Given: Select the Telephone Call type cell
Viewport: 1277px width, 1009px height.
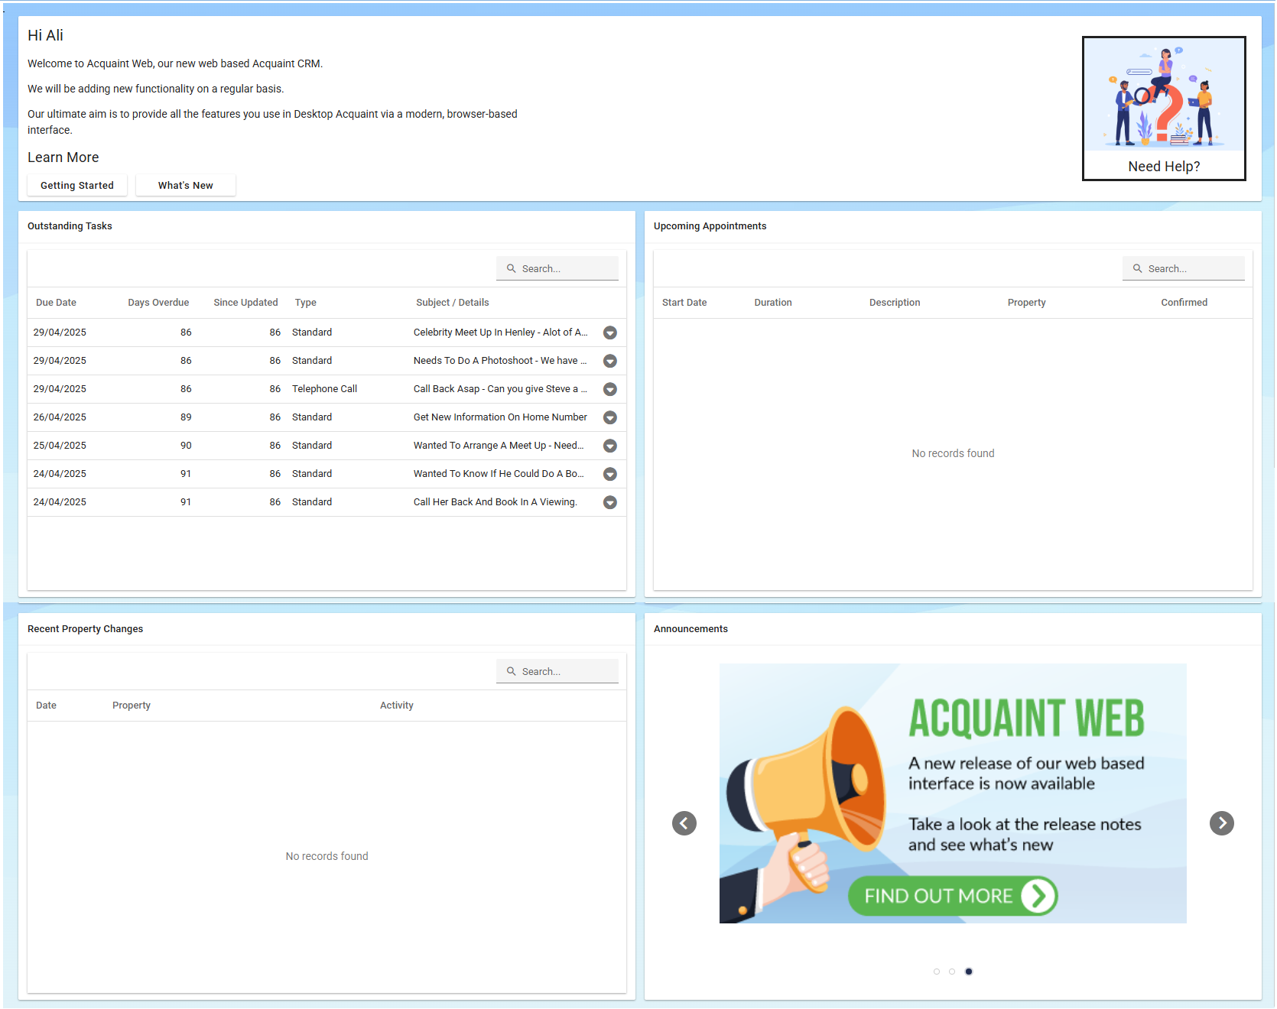Looking at the screenshot, I should 324,389.
